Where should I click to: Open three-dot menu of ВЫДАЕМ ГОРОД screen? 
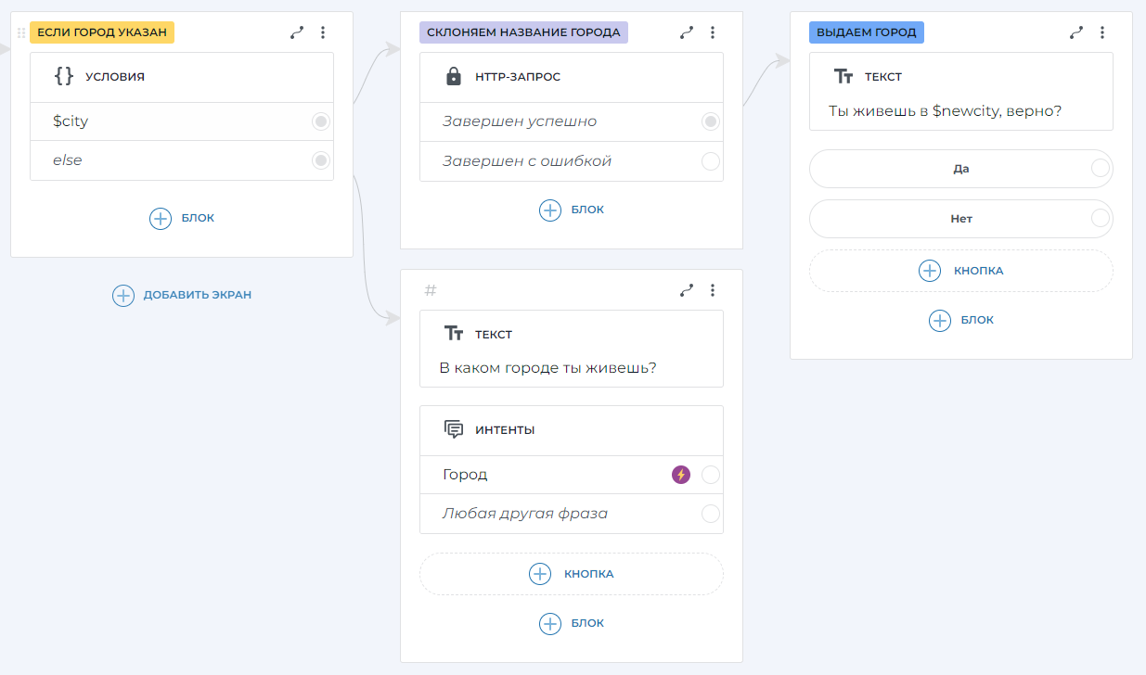(1102, 32)
